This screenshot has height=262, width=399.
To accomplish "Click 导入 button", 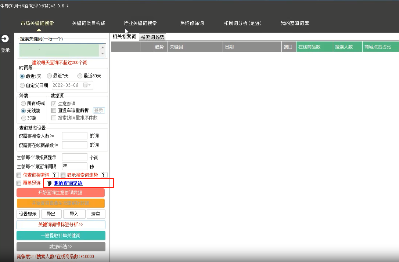I will (74, 214).
